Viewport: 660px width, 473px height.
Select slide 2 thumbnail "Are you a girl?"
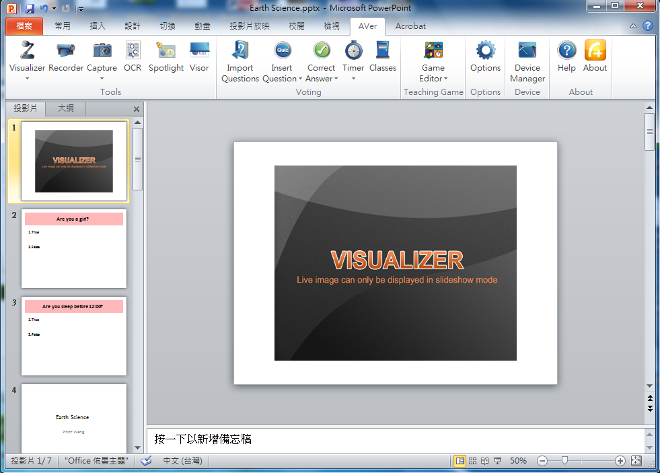click(74, 249)
